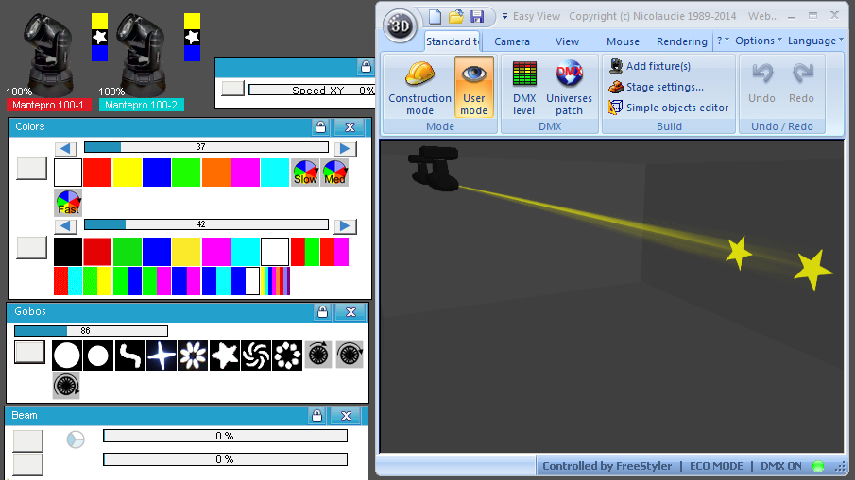Click the New document icon in Easy View
855x480 pixels.
(435, 17)
